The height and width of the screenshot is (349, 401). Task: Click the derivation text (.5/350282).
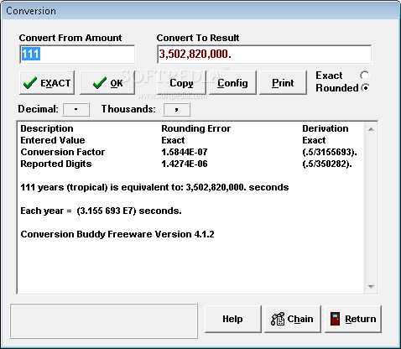(327, 164)
